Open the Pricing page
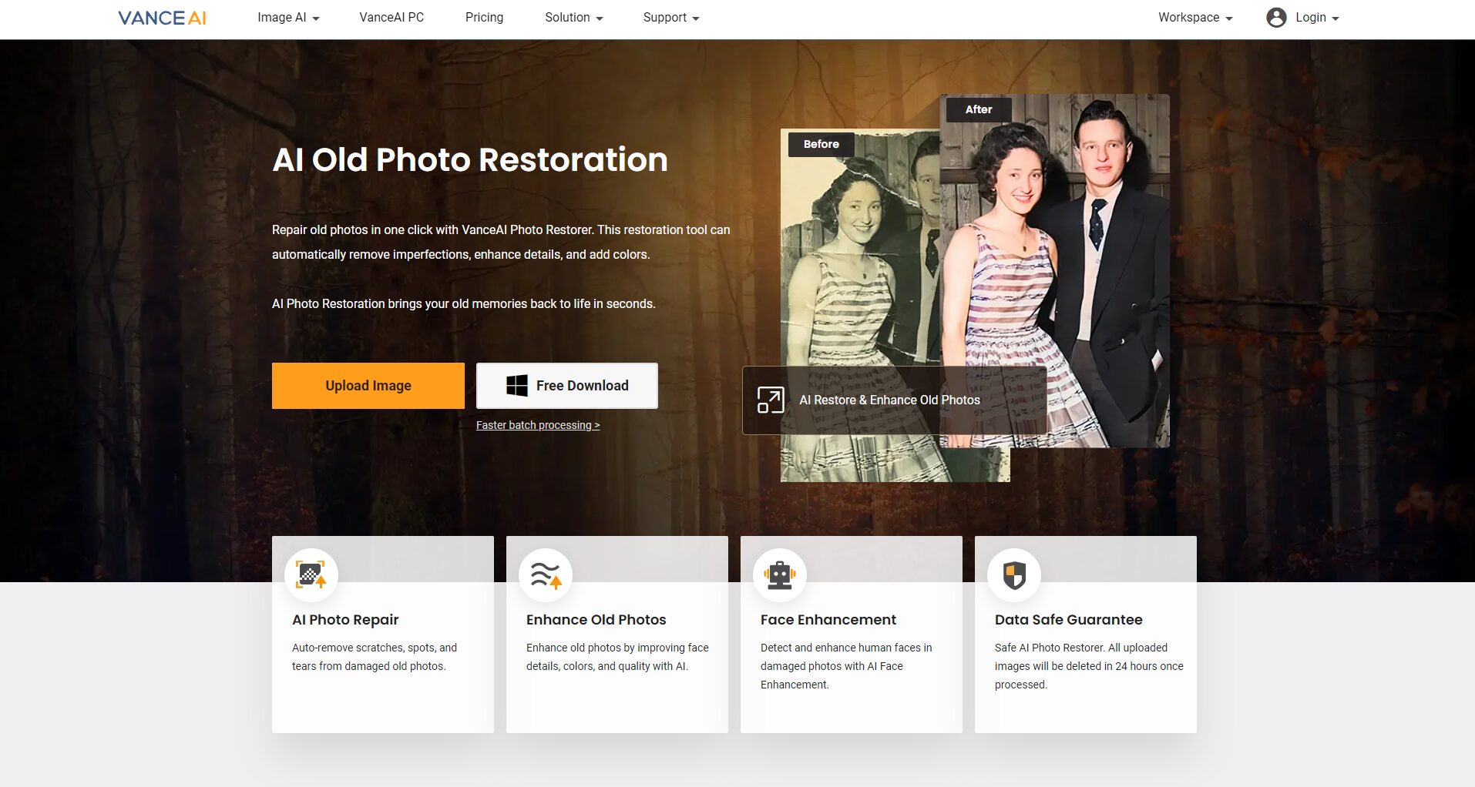The image size is (1475, 787). [484, 18]
